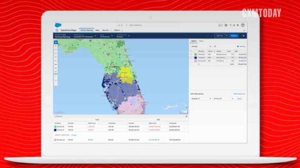Open the US Territories dropdown
Screen dimensions: 300x168
(106, 36)
